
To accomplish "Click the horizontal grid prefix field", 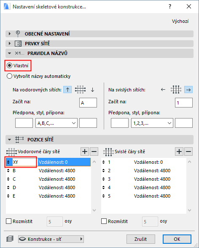I will click(24, 123).
